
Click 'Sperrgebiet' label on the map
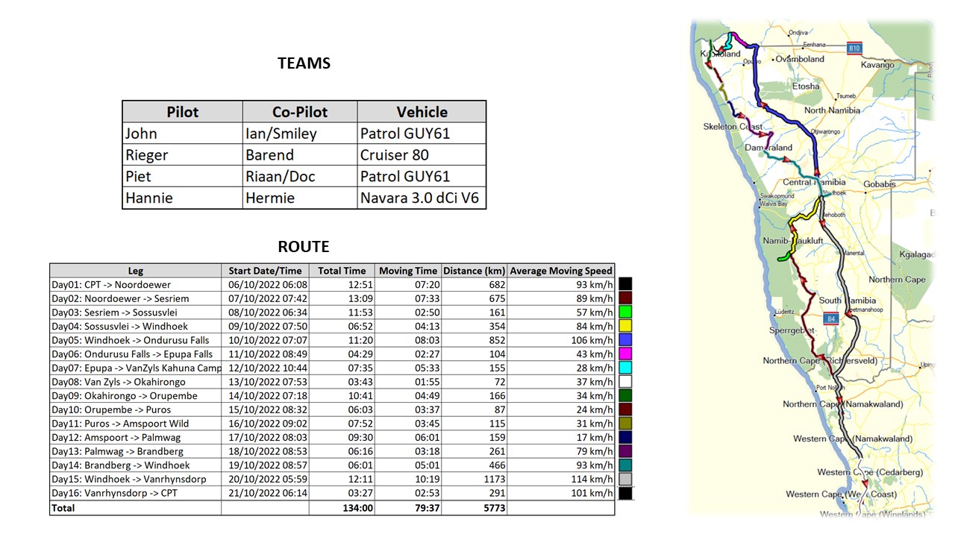click(x=792, y=330)
